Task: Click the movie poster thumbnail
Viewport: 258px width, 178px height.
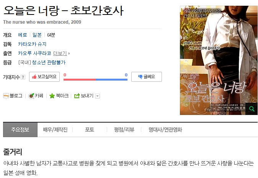Action: click(219, 60)
